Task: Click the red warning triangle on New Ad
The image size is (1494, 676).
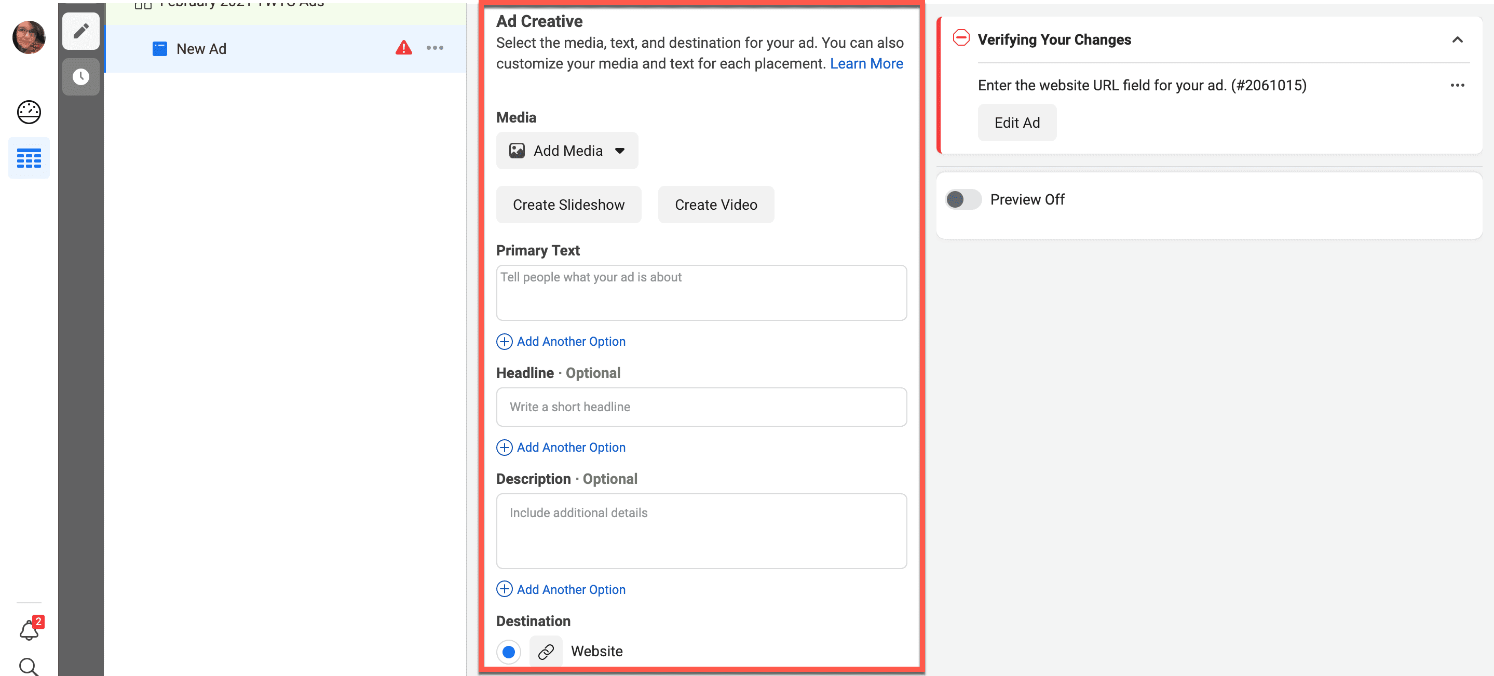Action: 404,48
